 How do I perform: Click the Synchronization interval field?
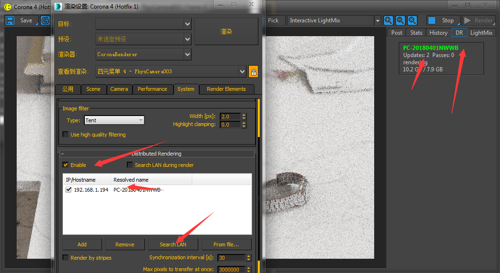232,258
